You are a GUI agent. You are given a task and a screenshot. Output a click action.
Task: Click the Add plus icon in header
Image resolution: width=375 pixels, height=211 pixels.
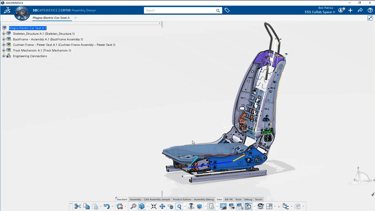[x=350, y=10]
